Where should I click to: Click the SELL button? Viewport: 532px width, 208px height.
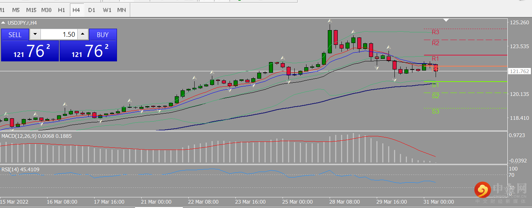[x=15, y=35]
